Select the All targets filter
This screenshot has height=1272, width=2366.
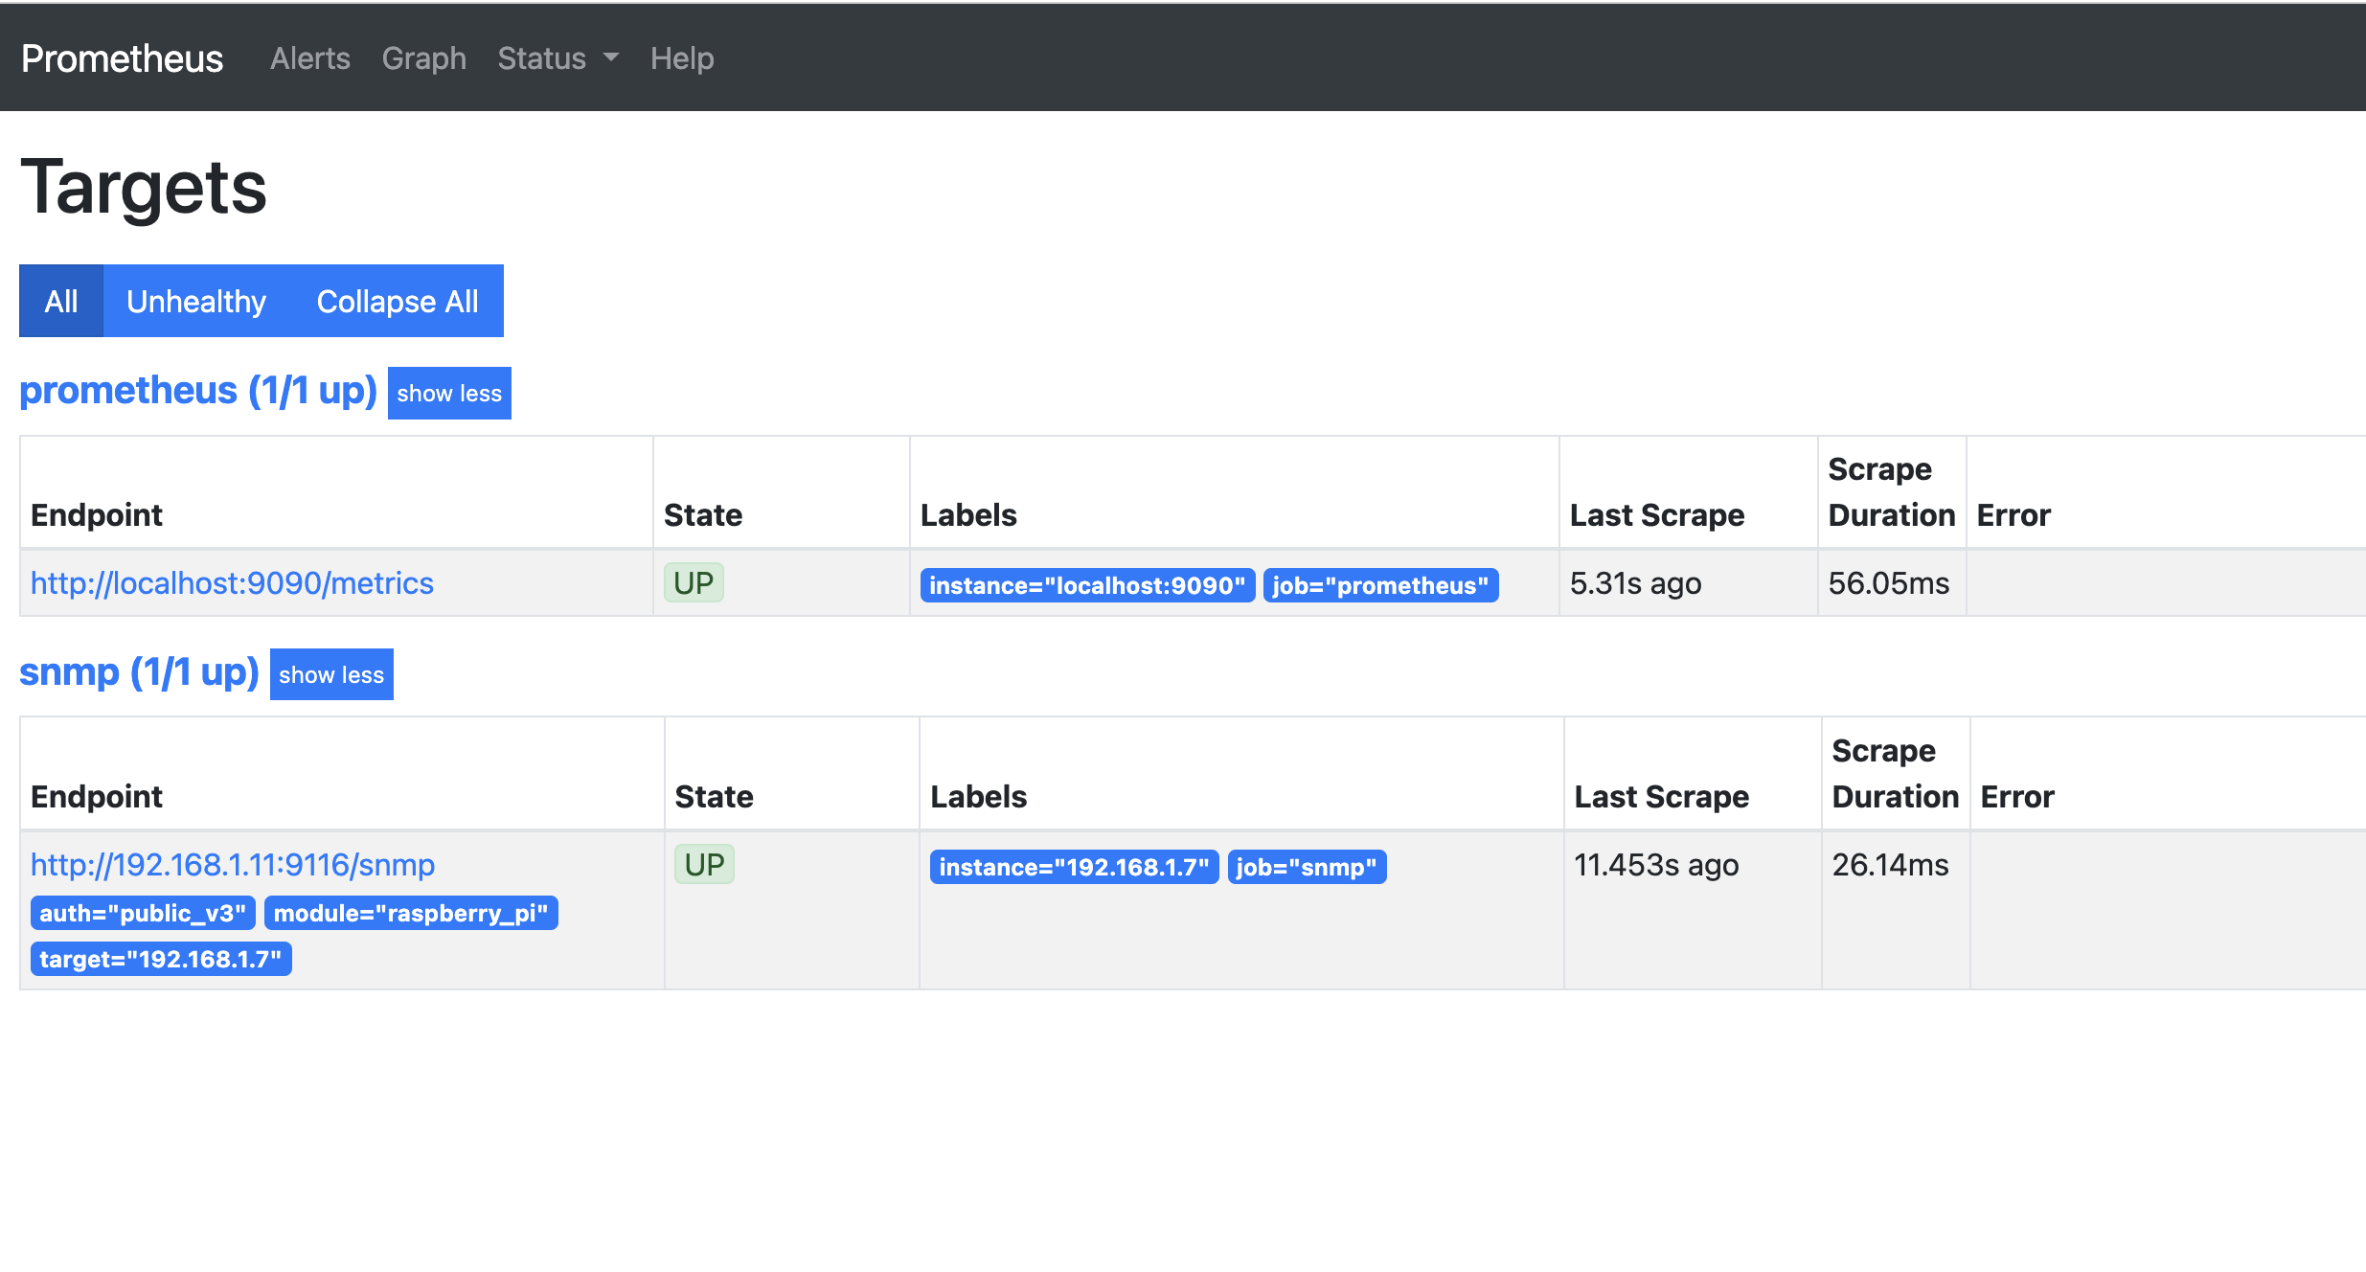click(61, 302)
